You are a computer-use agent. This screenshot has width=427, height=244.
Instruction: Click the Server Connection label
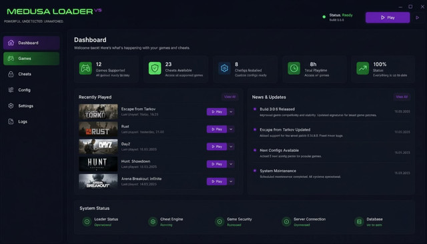tap(310, 219)
